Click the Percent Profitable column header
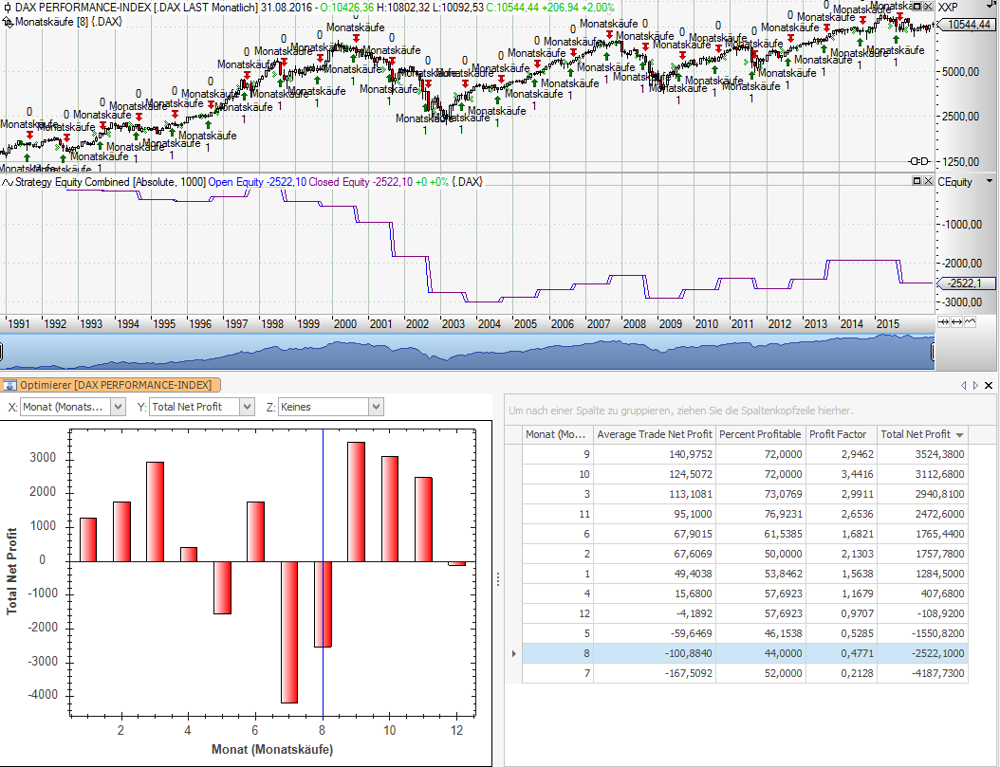Image resolution: width=1000 pixels, height=767 pixels. click(759, 434)
